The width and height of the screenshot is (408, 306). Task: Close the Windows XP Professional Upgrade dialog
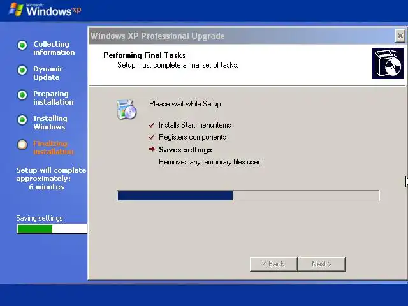[x=400, y=36]
